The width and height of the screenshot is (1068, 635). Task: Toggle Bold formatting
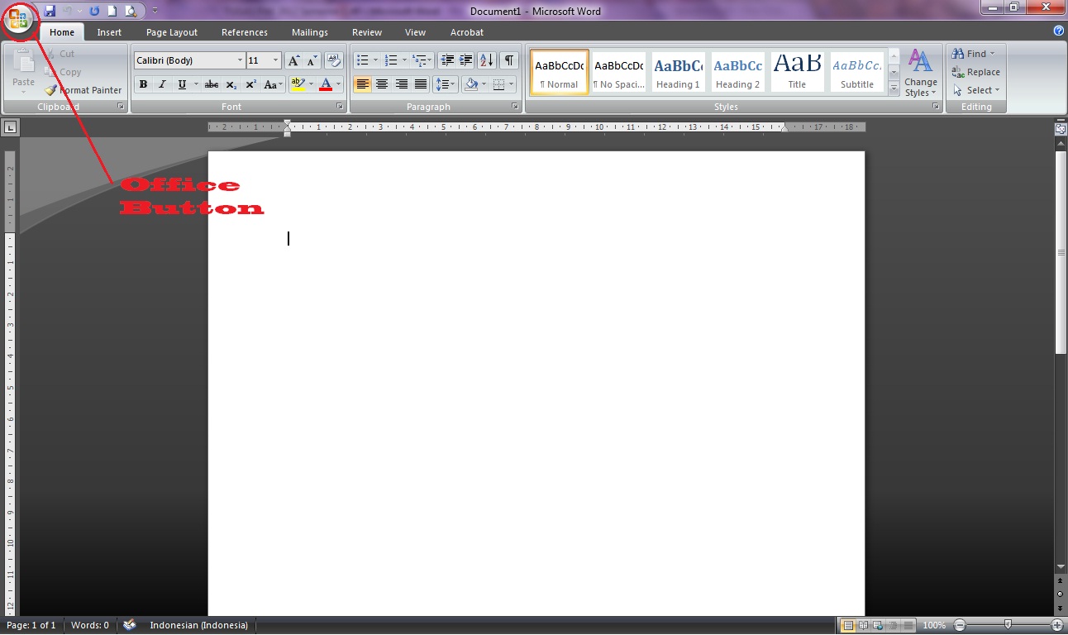click(x=143, y=84)
